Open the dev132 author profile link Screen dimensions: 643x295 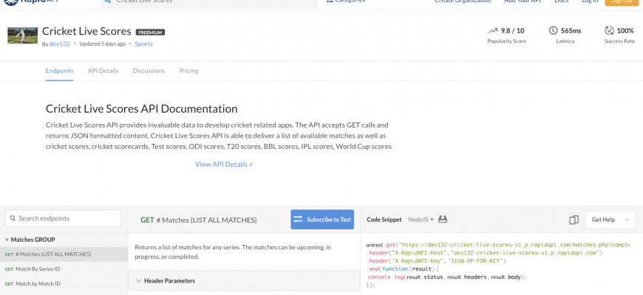pyautogui.click(x=60, y=44)
